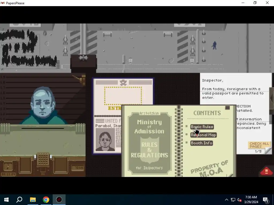
Task: Click the right drawer panel under counter
Action: 61,165
